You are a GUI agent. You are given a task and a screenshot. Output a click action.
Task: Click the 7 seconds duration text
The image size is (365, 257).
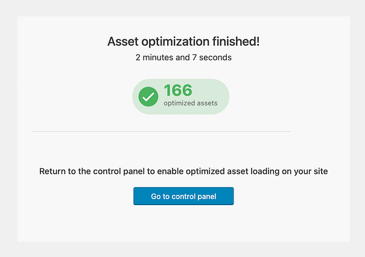point(212,58)
